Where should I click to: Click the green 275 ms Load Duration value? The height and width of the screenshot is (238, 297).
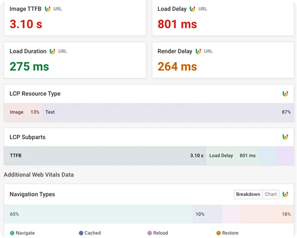tap(29, 67)
